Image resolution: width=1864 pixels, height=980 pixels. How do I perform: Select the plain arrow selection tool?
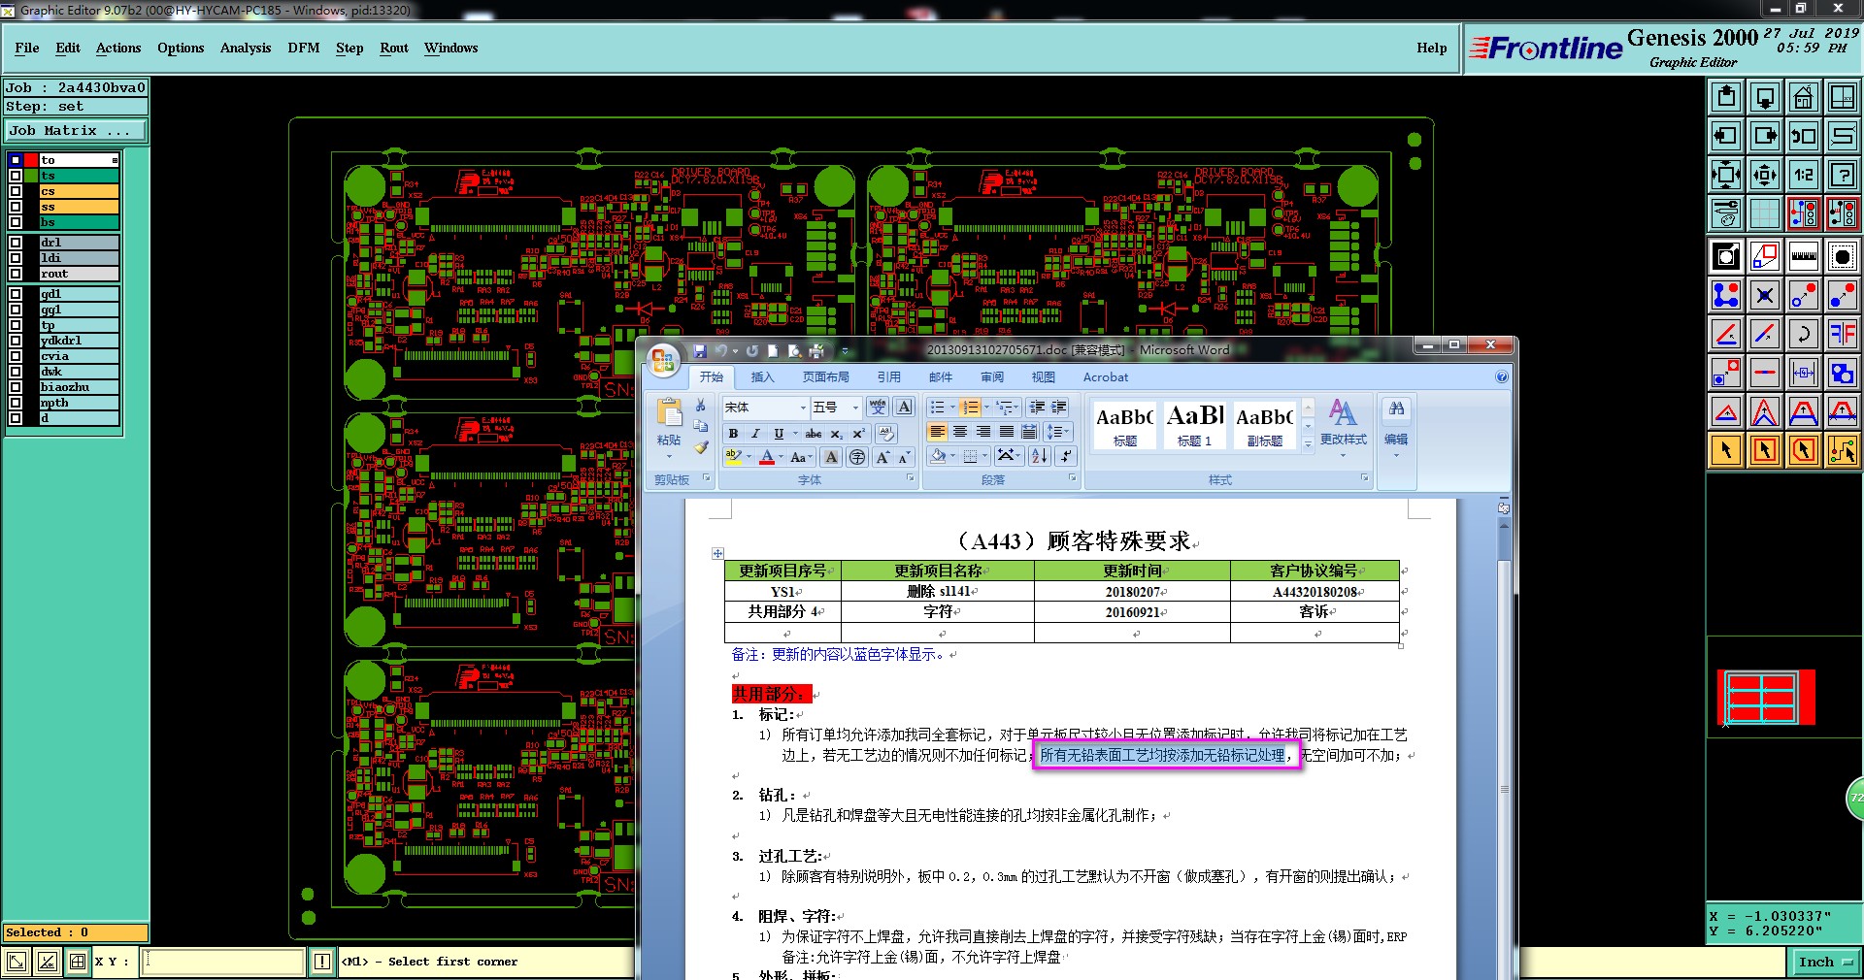pos(1726,450)
